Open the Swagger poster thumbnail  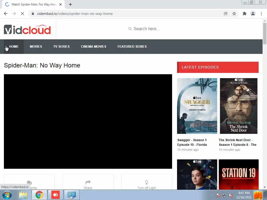coord(197,106)
